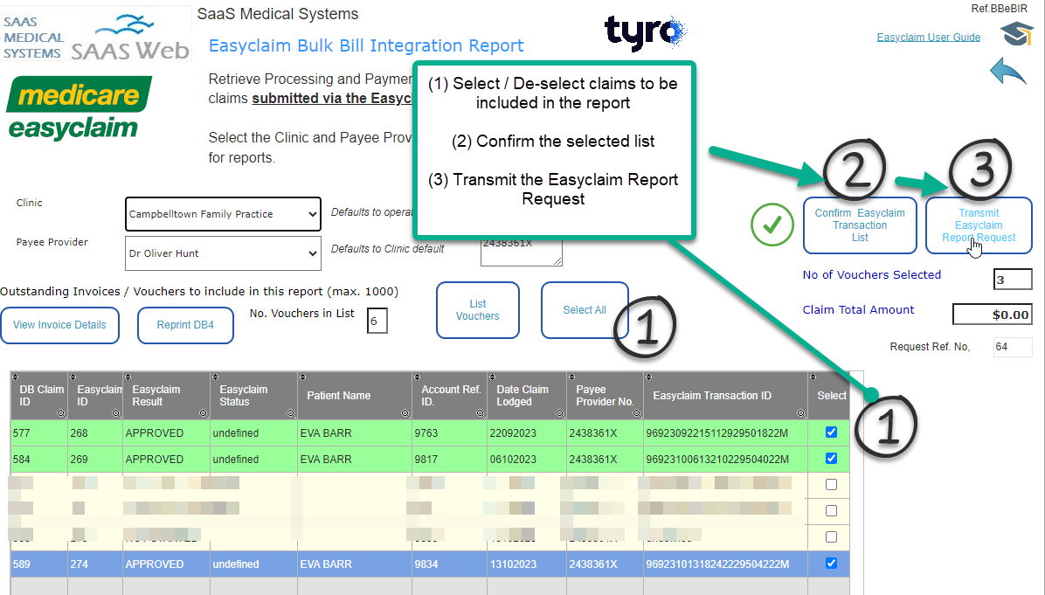
Task: Tick the unchecked box directly below claim 584's
Action: tap(831, 484)
